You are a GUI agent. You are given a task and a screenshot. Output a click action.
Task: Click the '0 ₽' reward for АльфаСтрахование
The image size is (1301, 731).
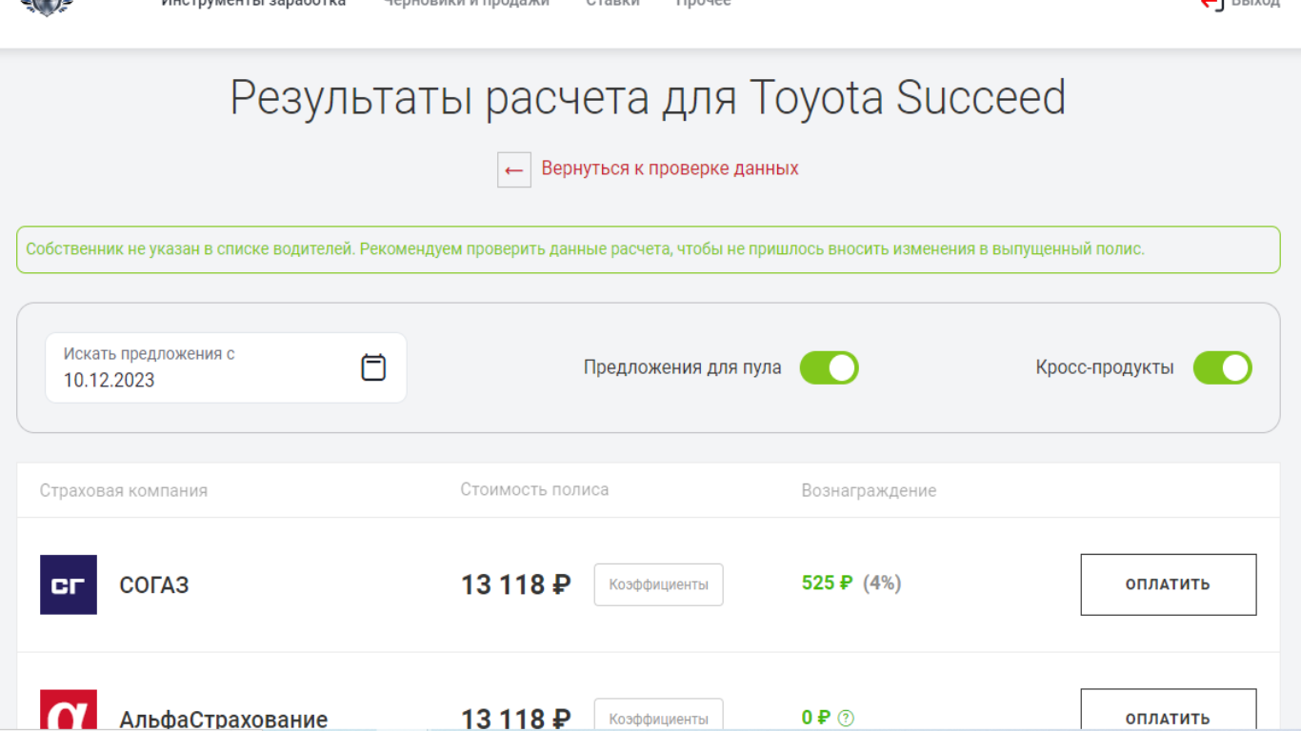point(816,719)
